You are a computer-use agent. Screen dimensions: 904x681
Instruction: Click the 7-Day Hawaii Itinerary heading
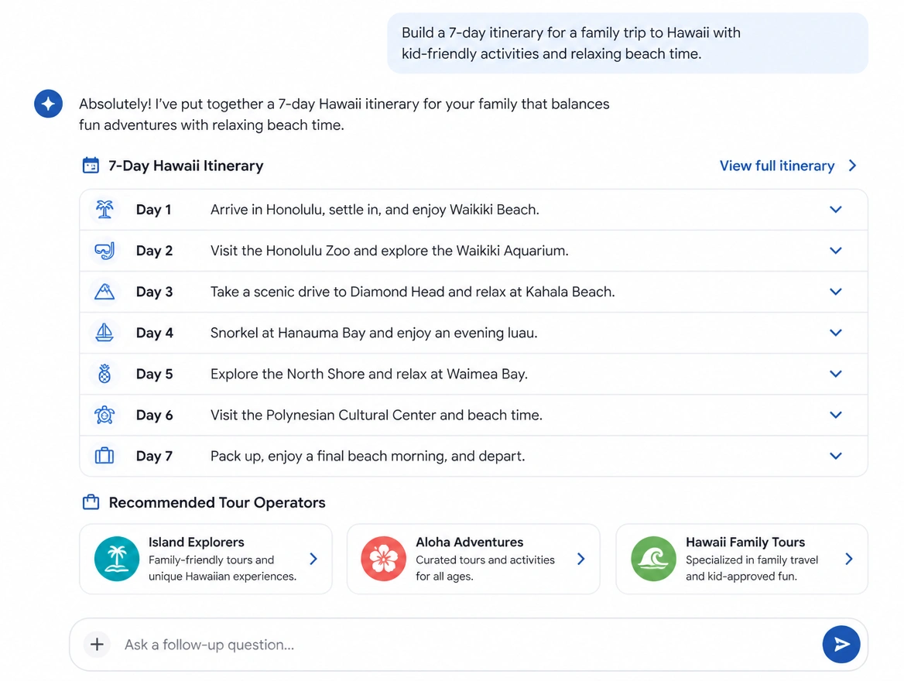(186, 166)
